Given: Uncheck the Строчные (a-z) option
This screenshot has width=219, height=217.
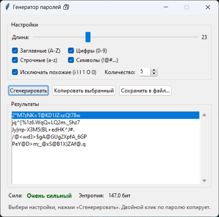Looking at the screenshot, I should click(15, 60).
